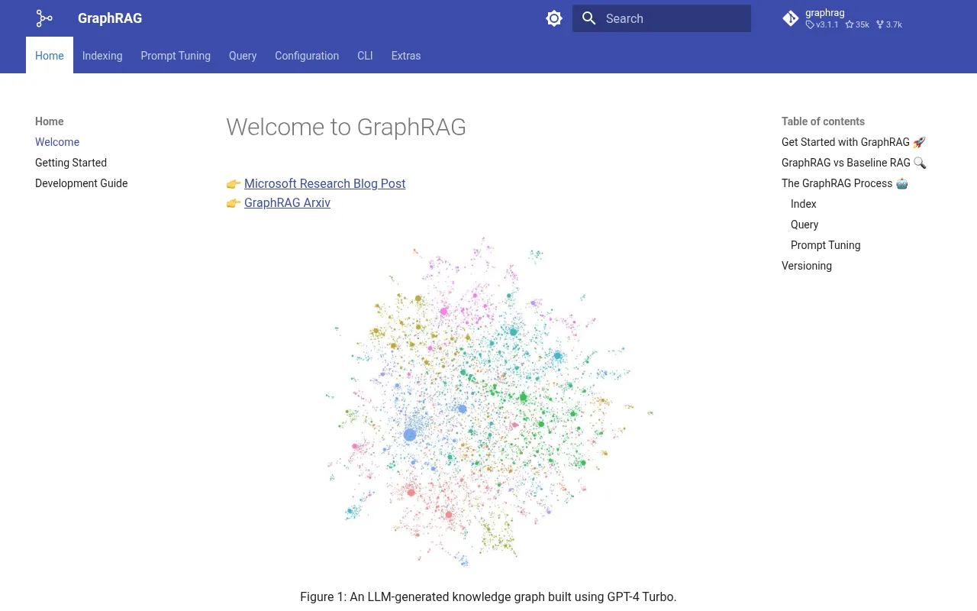The image size is (977, 611).
Task: Click the 3.7k forks count
Action: point(889,24)
